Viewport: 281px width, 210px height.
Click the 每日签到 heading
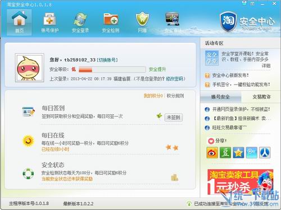click(x=53, y=108)
